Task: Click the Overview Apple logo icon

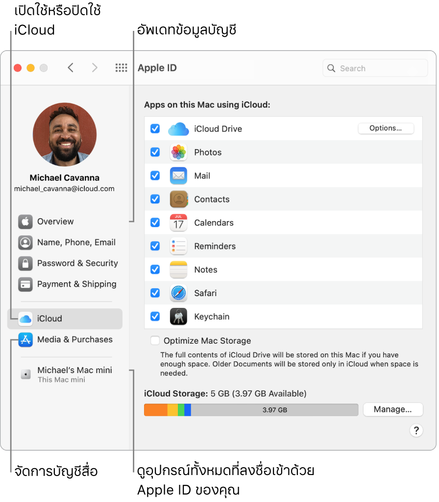Action: pyautogui.click(x=25, y=222)
